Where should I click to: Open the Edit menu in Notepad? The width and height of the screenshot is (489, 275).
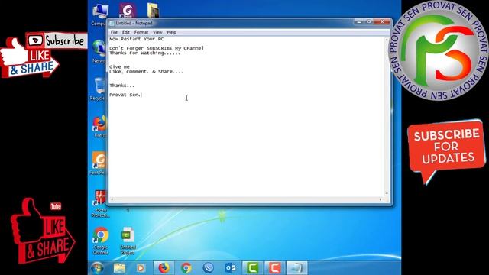125,32
